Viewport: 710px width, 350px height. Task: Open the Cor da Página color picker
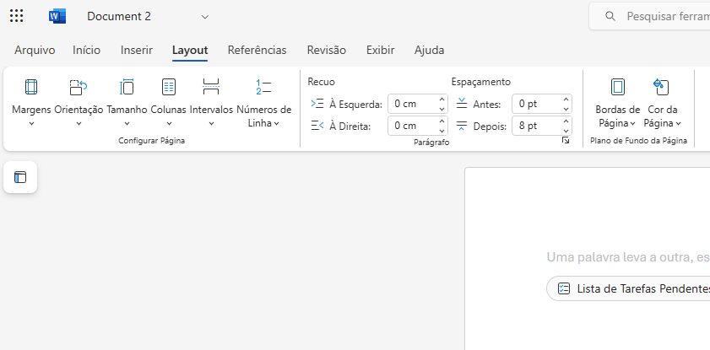coord(662,101)
